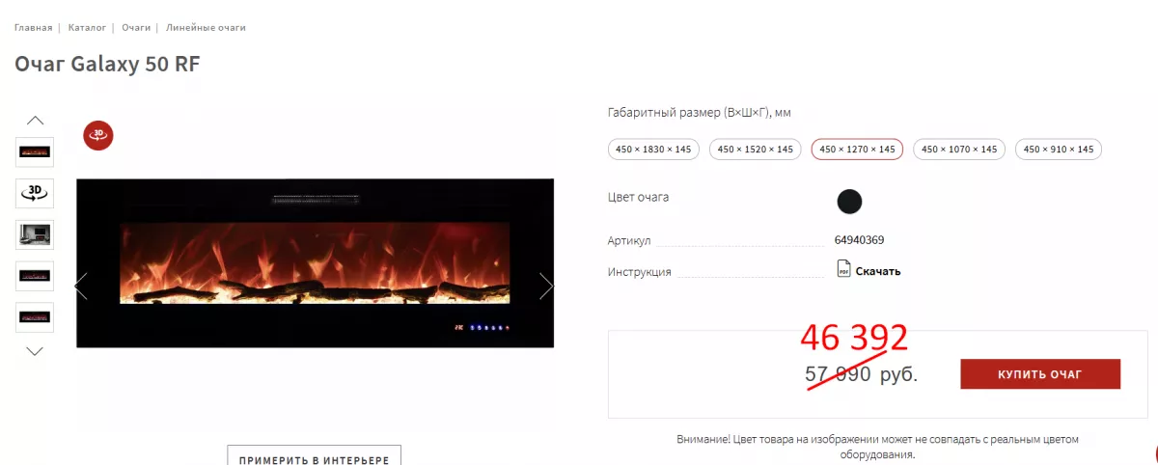Click Примерить в интерьере button
The image size is (1158, 465).
(314, 455)
